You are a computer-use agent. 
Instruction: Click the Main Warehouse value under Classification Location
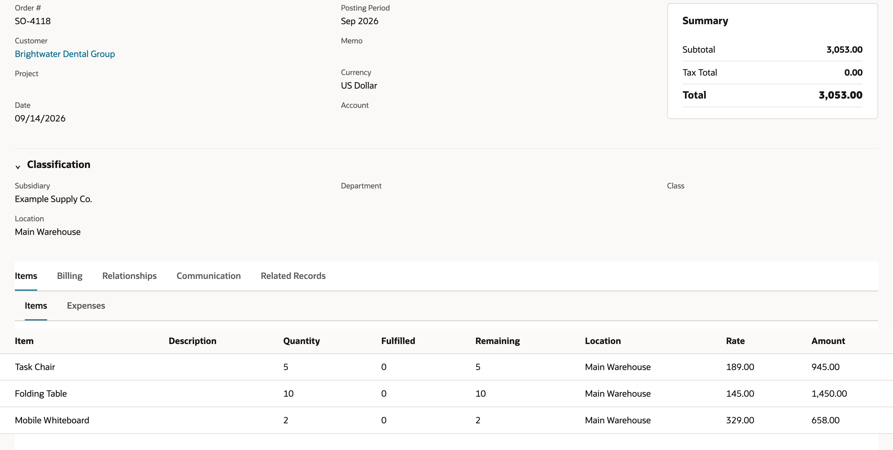(48, 232)
